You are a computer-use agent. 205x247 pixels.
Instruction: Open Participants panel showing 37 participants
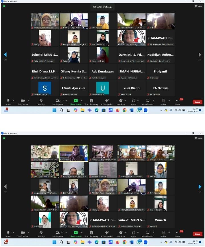tap(58, 102)
